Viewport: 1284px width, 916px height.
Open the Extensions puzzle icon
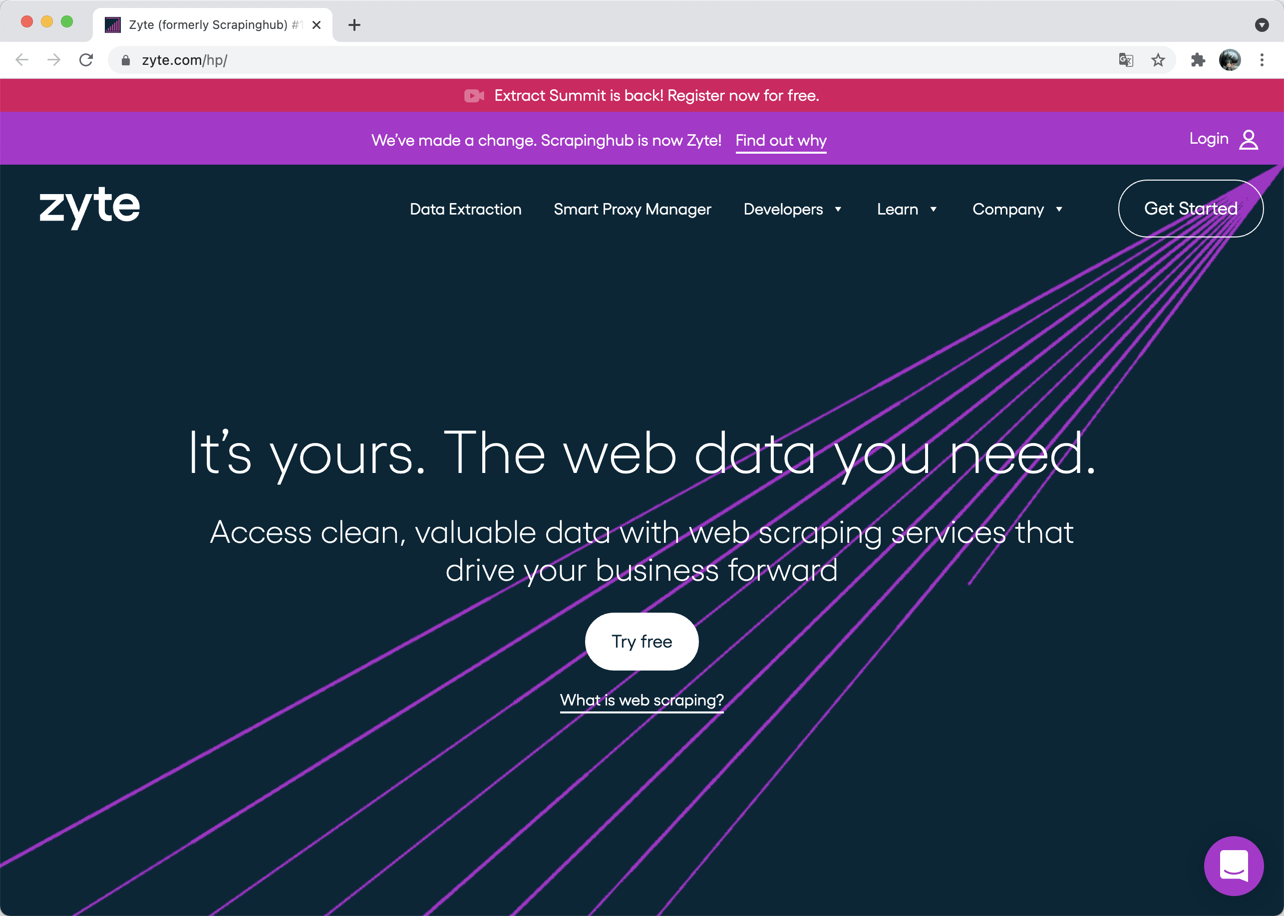tap(1197, 60)
